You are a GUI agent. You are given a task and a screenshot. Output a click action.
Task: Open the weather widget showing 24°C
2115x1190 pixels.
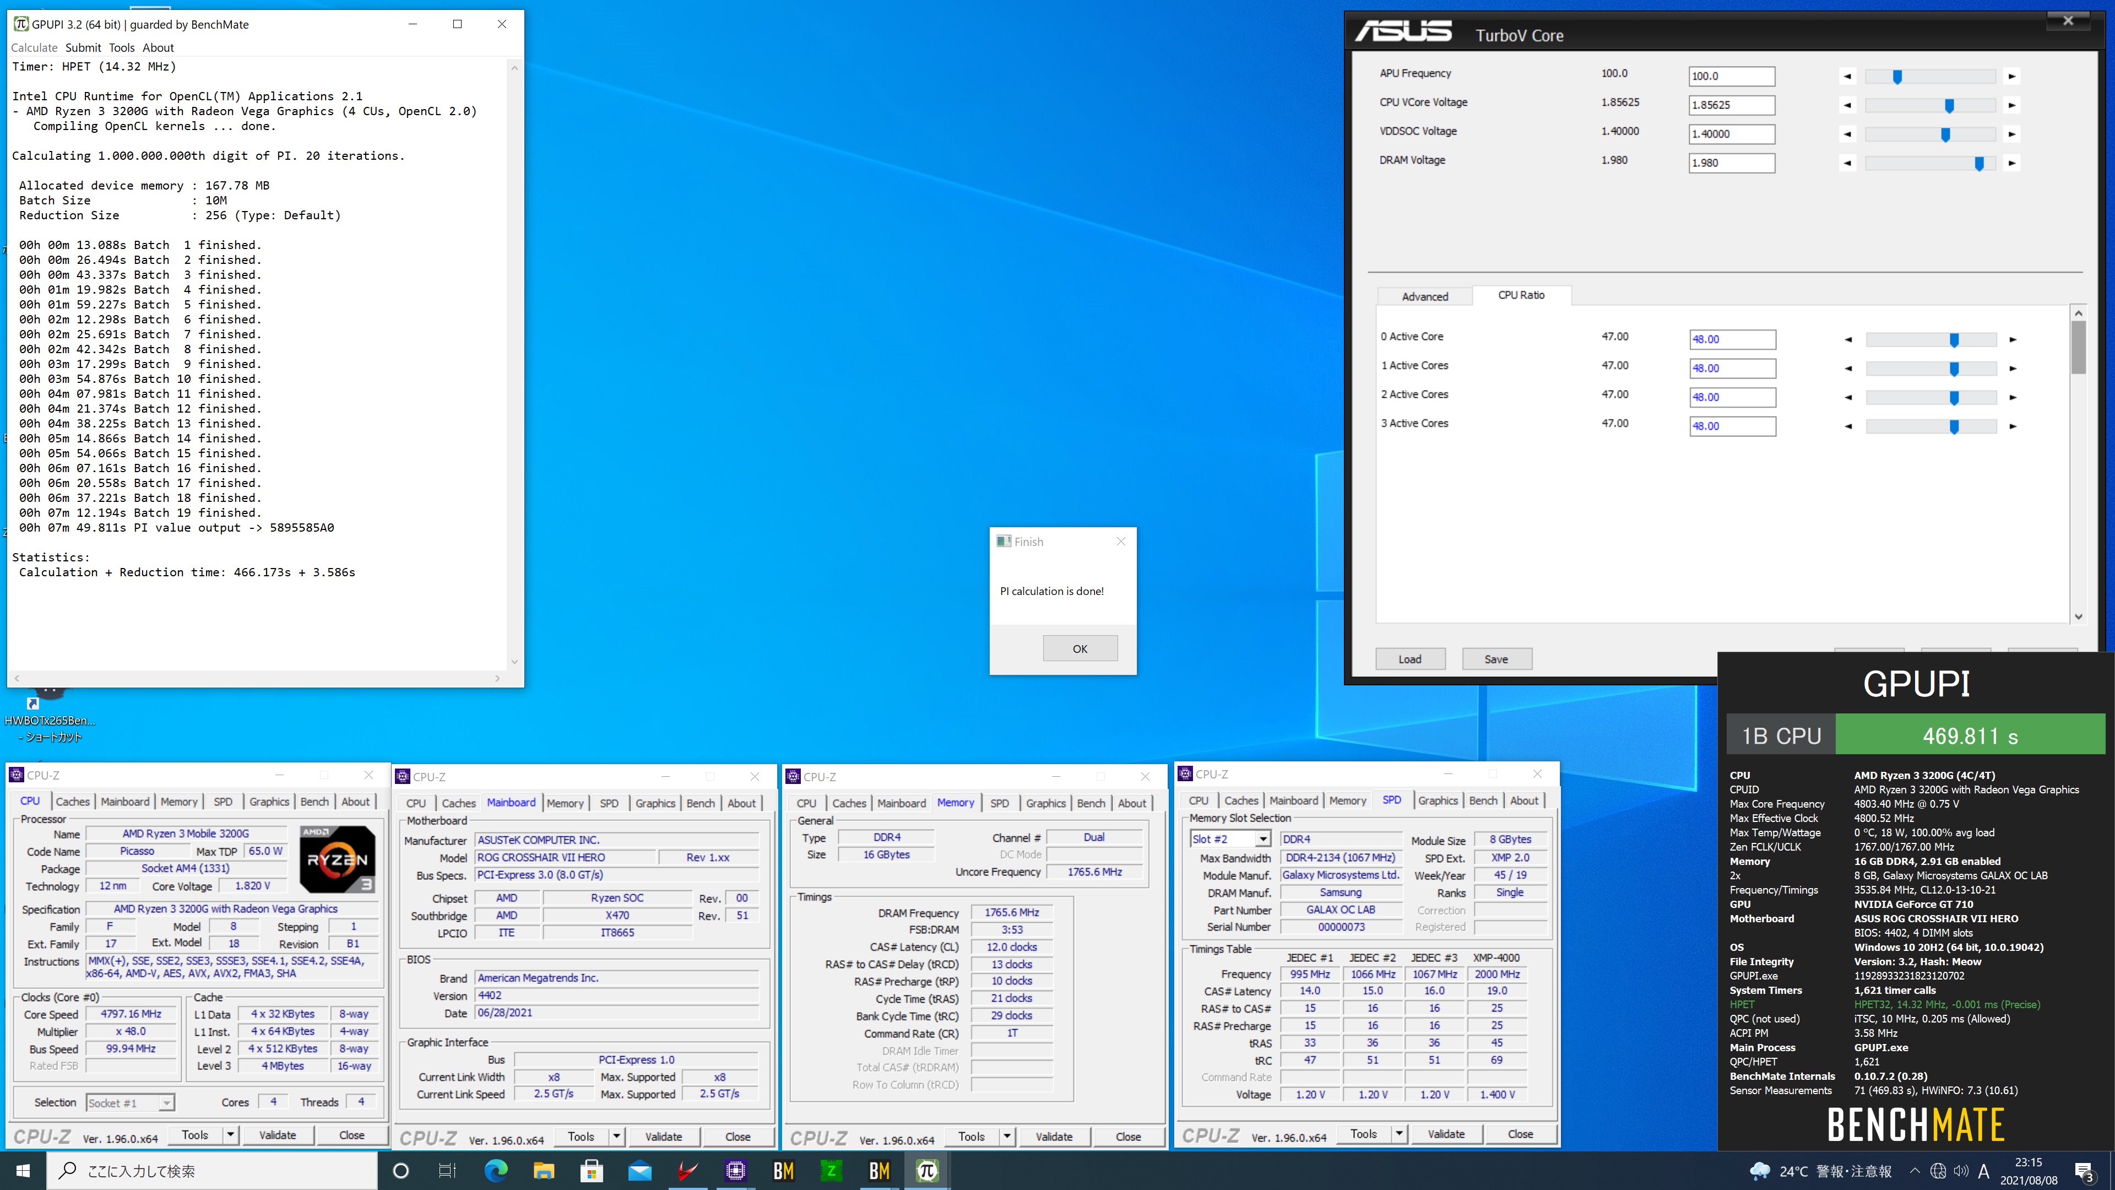click(x=1821, y=1171)
